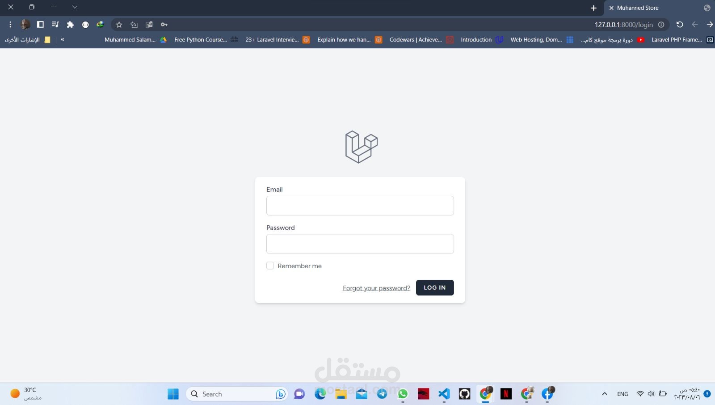The width and height of the screenshot is (715, 405).
Task: Open WhatsApp from taskbar
Action: coord(403,394)
